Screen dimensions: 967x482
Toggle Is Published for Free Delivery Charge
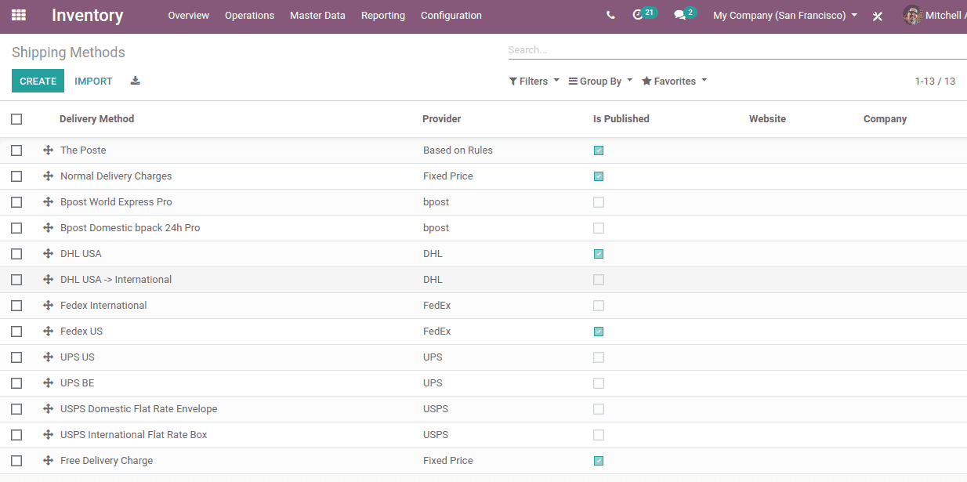tap(599, 461)
